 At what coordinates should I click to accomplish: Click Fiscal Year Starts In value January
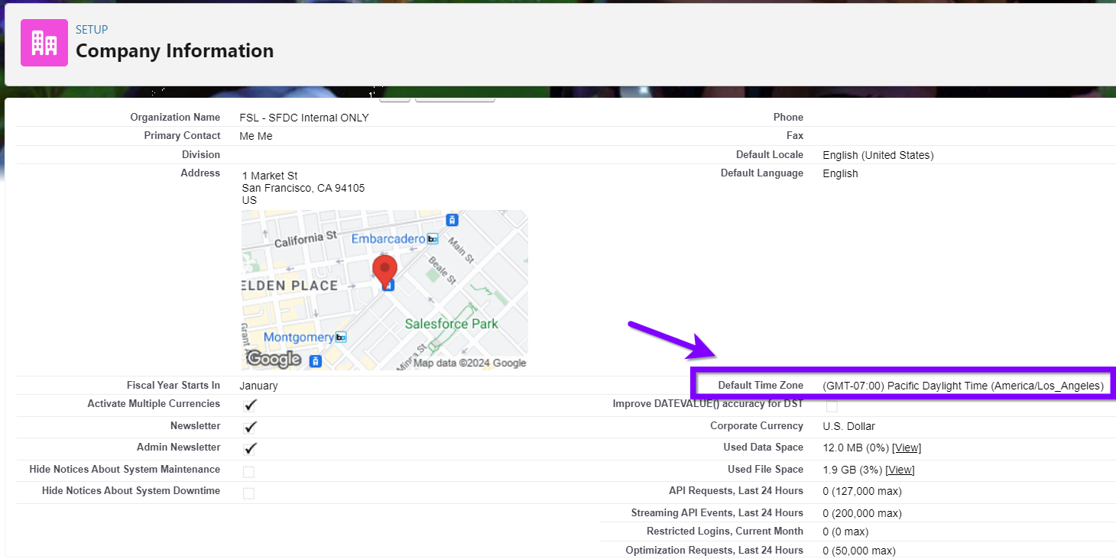click(x=258, y=386)
